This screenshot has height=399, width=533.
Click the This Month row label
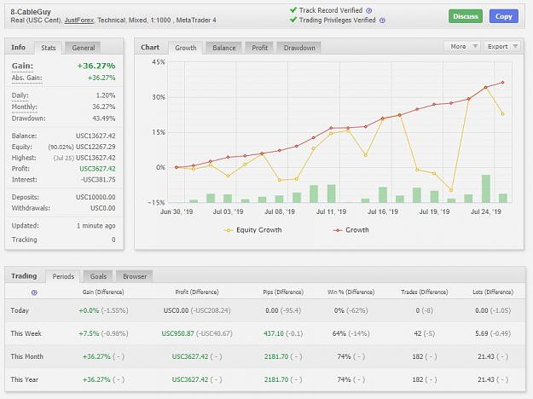26,357
